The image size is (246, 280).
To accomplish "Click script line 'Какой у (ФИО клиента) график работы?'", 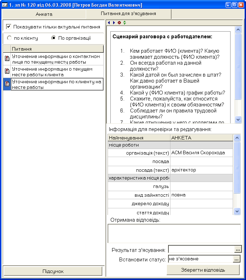I will click(x=177, y=93).
